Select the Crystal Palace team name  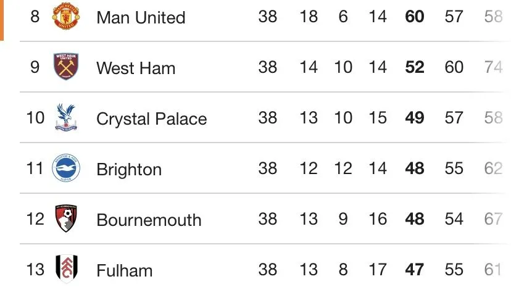pyautogui.click(x=151, y=119)
